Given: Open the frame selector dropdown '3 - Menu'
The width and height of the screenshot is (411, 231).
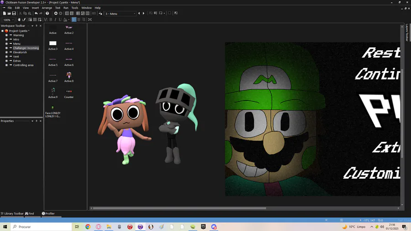Looking at the screenshot, I should point(121,14).
